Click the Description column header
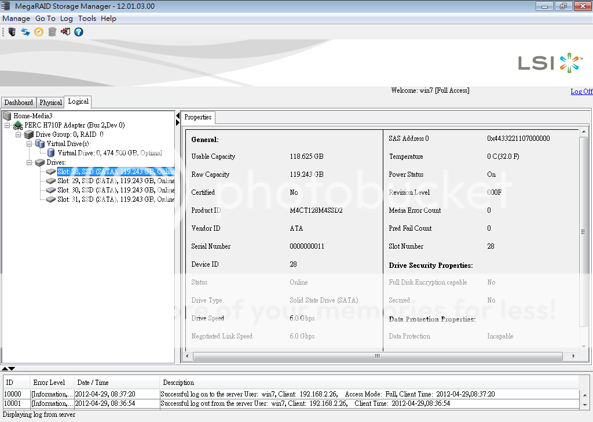593x422 pixels. pyautogui.click(x=369, y=383)
